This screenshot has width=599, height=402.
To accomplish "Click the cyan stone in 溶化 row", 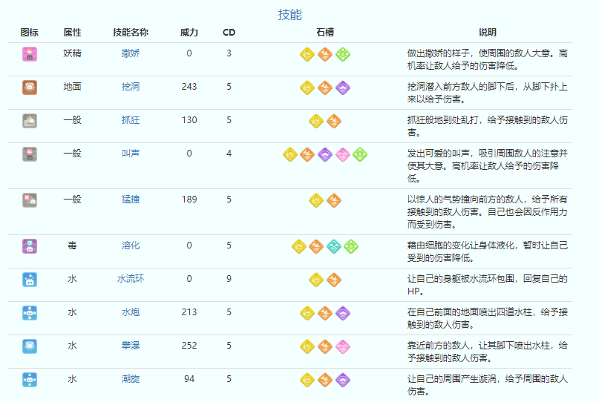I will pos(334,246).
